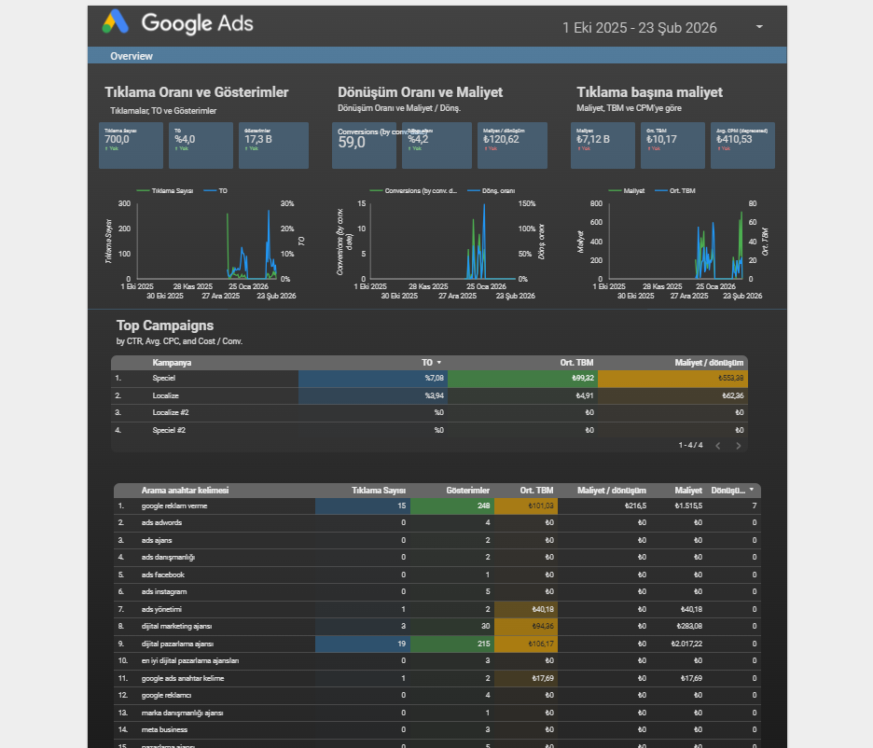Go to previous page in Top Campaigns table

(717, 446)
